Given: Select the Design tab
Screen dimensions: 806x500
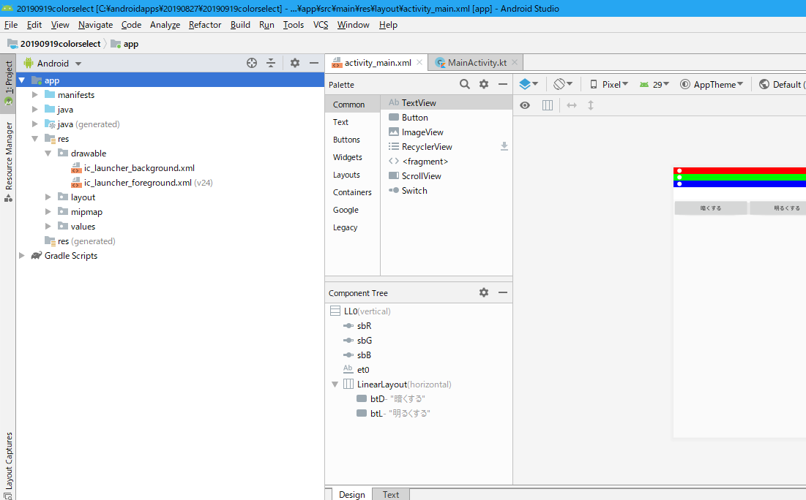Looking at the screenshot, I should tap(351, 494).
